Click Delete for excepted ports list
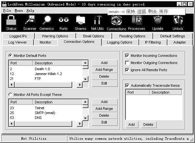 coord(104,115)
